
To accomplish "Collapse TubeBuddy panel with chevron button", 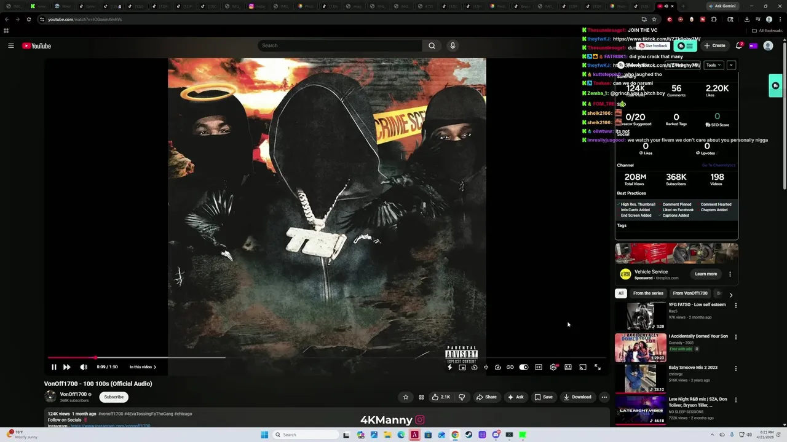I will (731, 65).
